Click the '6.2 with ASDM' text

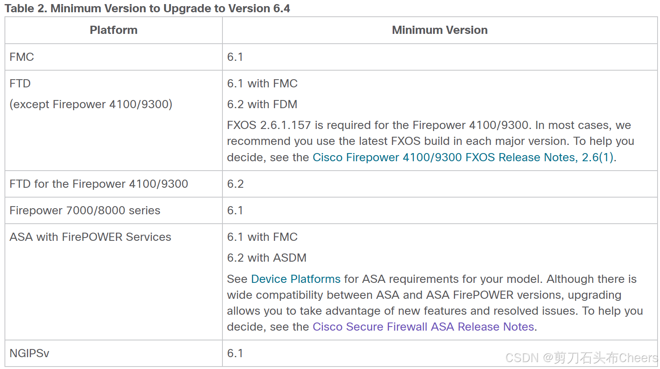pos(267,258)
